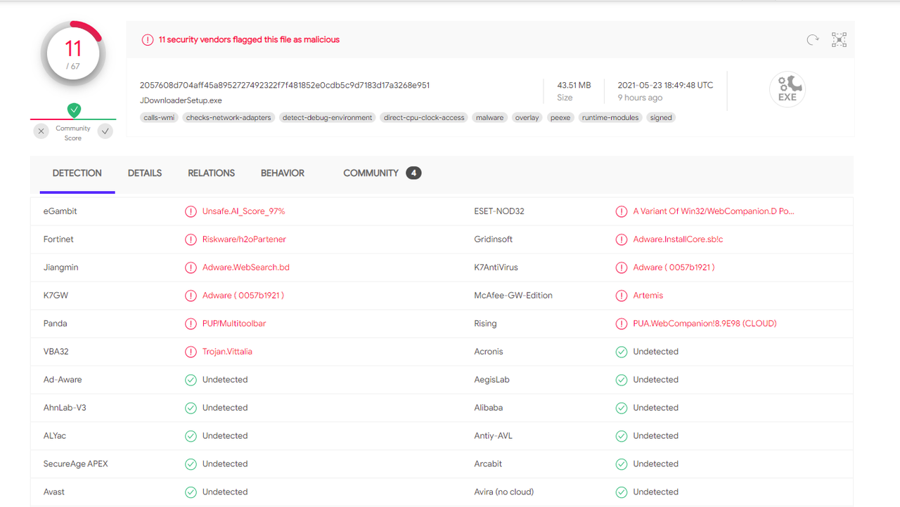
Task: Click the file SHA-256 hash text
Action: 285,85
